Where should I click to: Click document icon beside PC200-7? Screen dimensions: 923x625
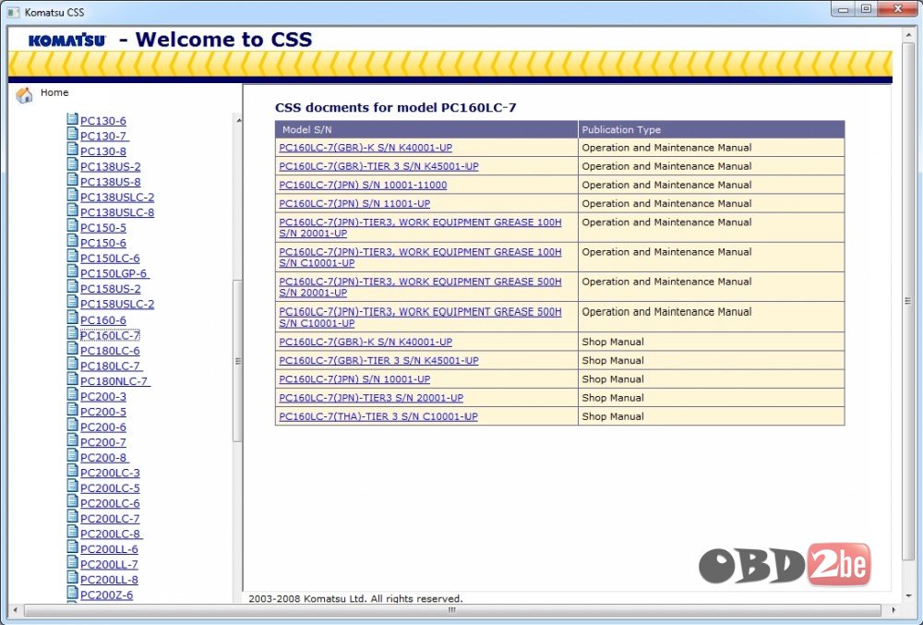pos(72,440)
